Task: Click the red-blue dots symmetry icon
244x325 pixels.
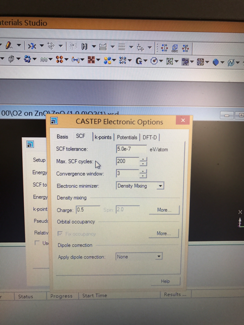Action: click(164, 48)
